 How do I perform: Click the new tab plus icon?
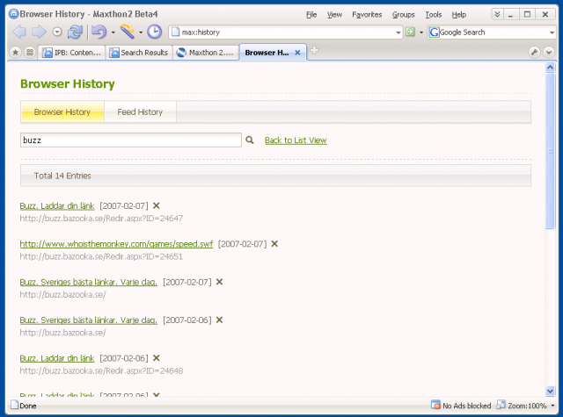tap(314, 51)
